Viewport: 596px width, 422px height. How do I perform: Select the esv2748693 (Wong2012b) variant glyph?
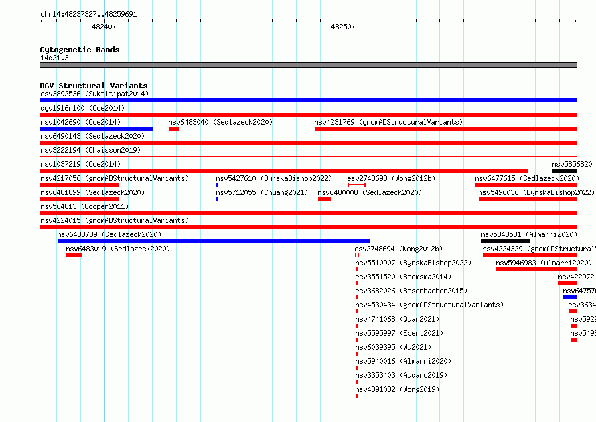pos(356,185)
